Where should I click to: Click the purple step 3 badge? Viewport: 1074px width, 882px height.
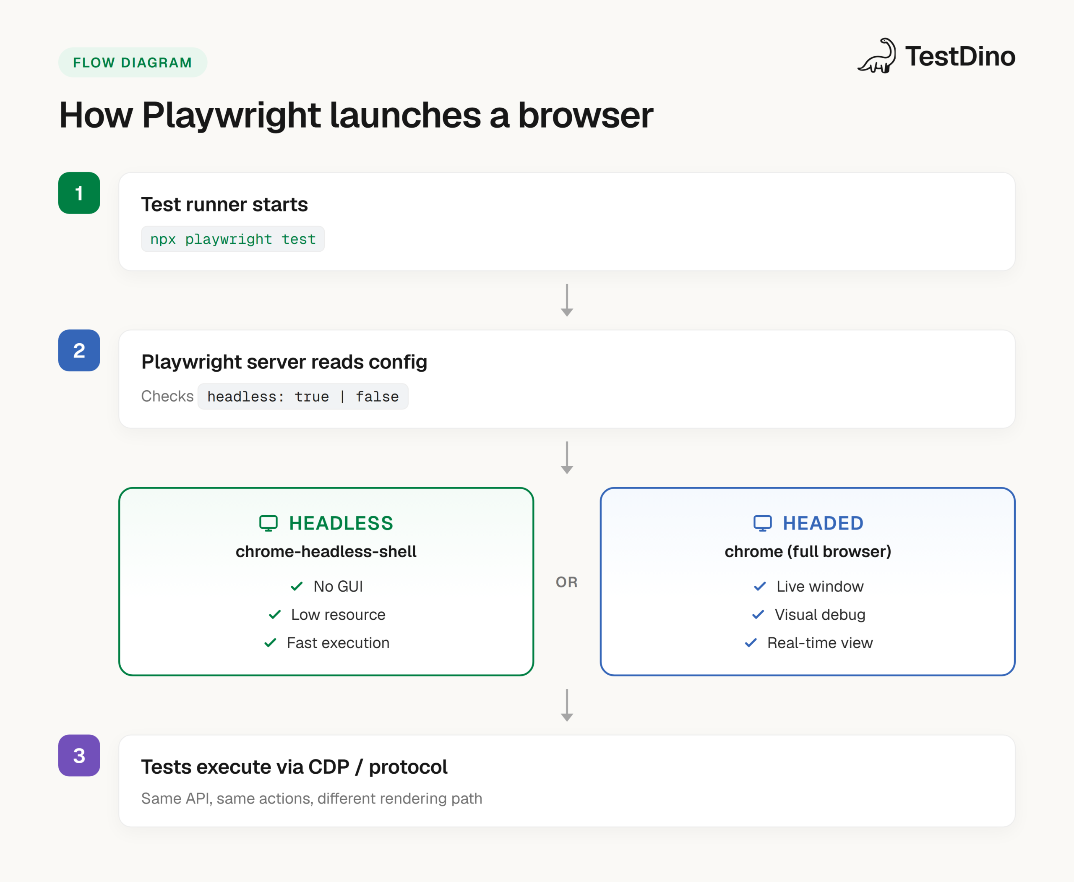tap(79, 756)
